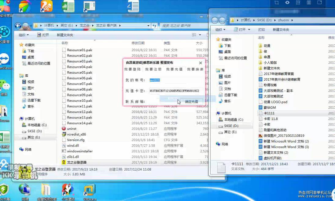Open 组织 dropdown in right Explorer window

220,30
